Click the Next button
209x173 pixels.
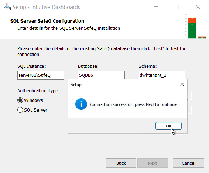tap(153, 163)
